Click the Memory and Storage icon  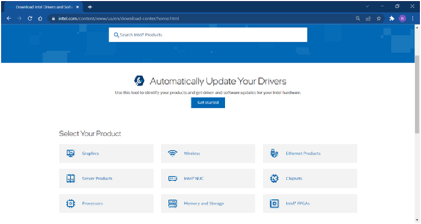[172, 204]
